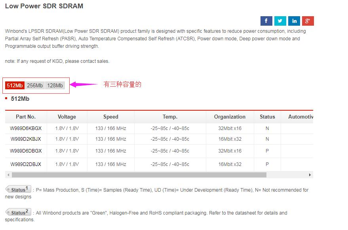Screen dimensions: 348x230
Task: Click the horizontal scrollbar thumb under table
Action: point(139,175)
